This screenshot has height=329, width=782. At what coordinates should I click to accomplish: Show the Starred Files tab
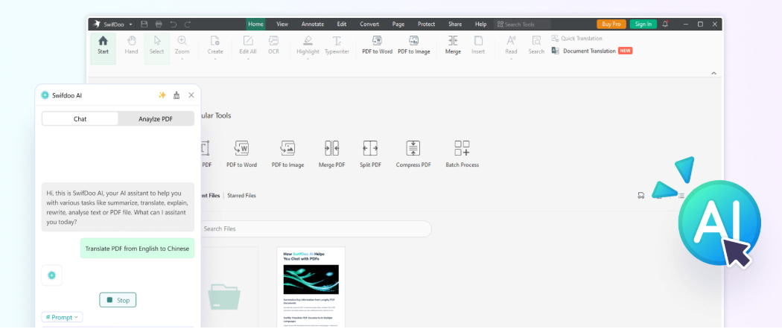tap(241, 196)
